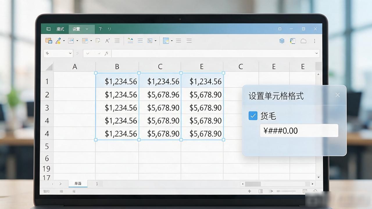Click the bent-corner page icon beside the font icon
Image resolution: width=372 pixels, height=209 pixels.
[x=98, y=41]
